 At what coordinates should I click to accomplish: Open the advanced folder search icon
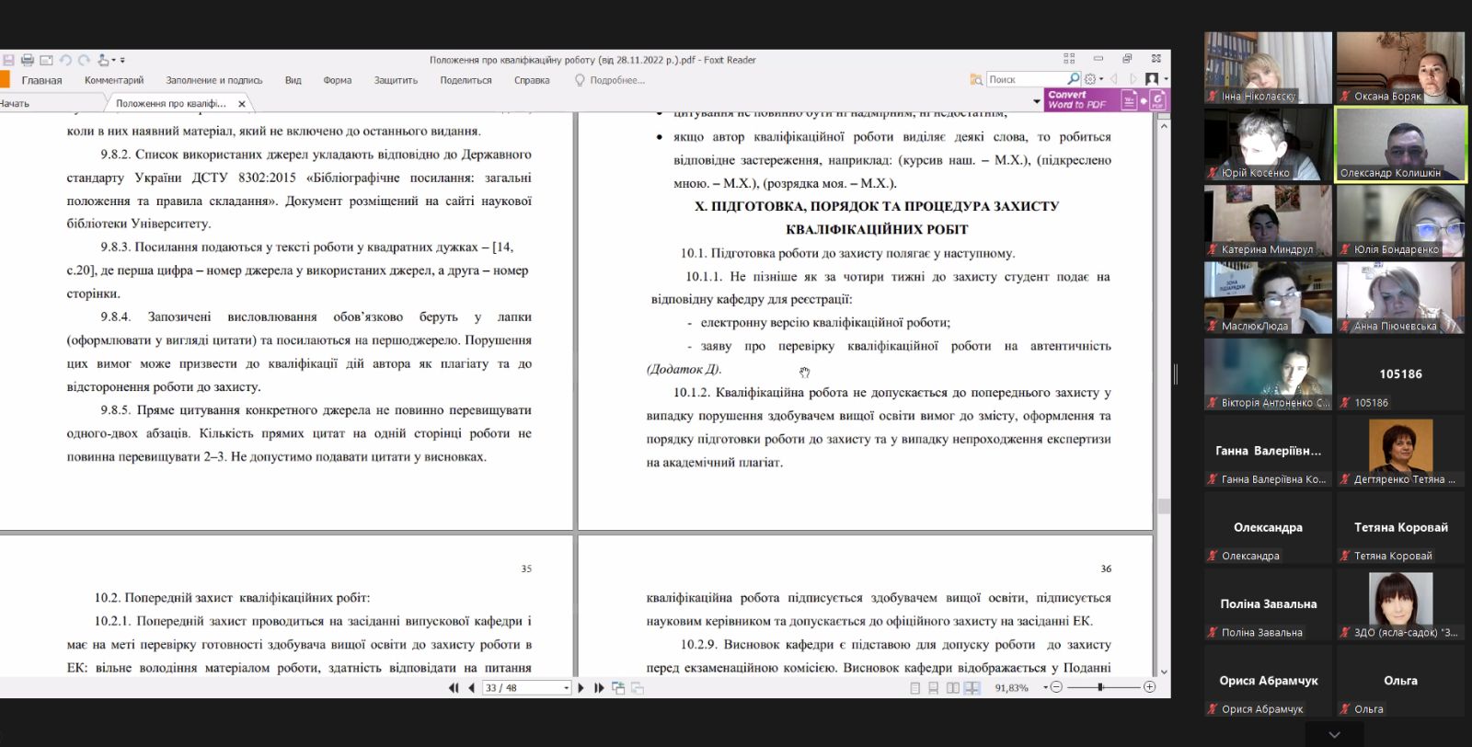tap(976, 80)
